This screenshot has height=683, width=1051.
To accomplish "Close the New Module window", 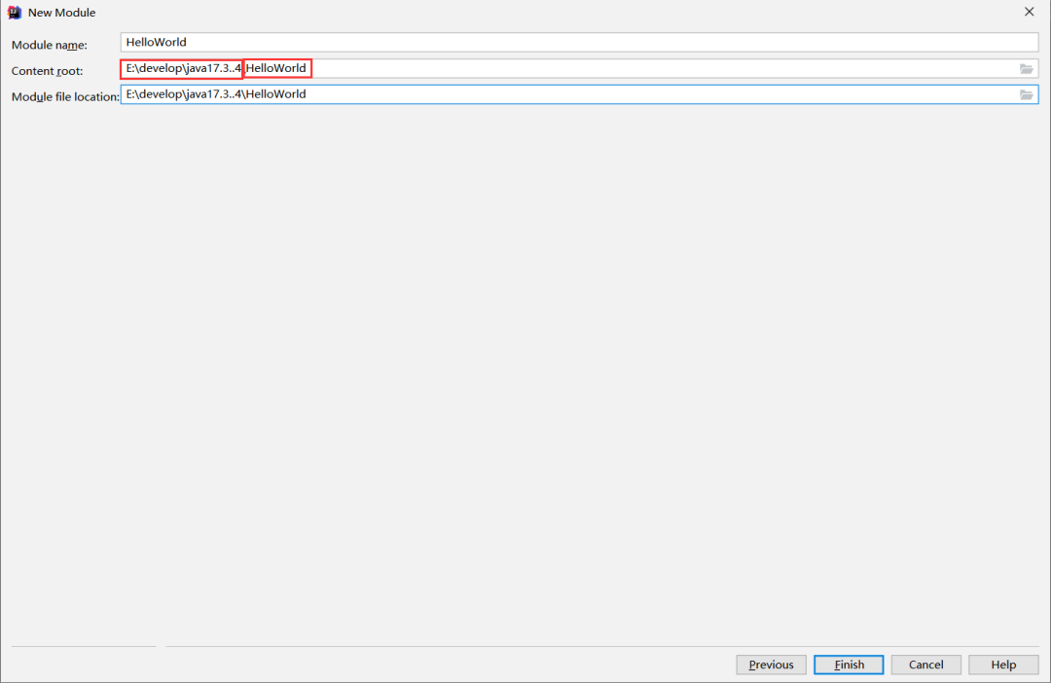I will 1029,12.
